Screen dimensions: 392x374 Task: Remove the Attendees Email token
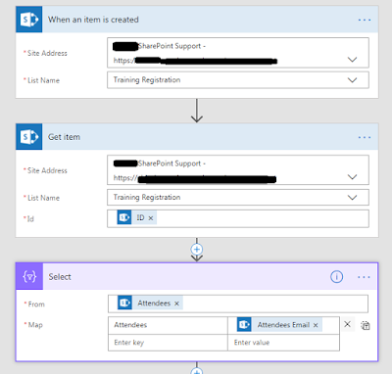pos(316,325)
